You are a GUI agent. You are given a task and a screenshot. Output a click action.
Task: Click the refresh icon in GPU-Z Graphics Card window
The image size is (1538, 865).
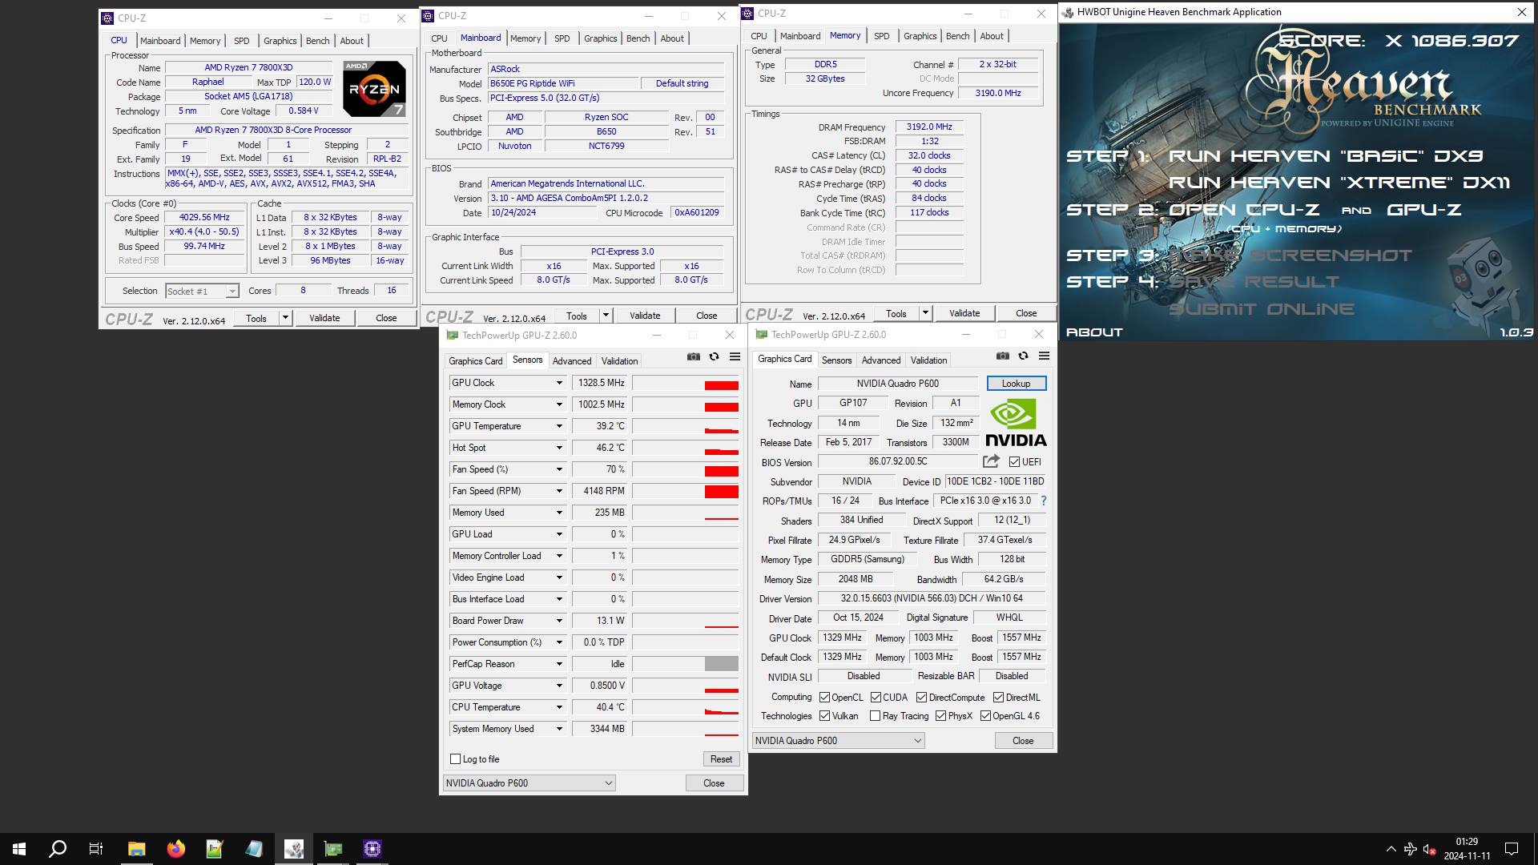(x=1024, y=356)
